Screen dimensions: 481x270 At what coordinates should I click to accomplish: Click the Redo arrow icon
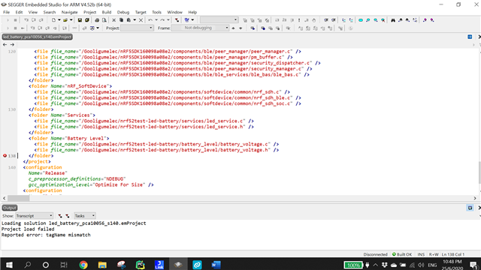pos(162,20)
